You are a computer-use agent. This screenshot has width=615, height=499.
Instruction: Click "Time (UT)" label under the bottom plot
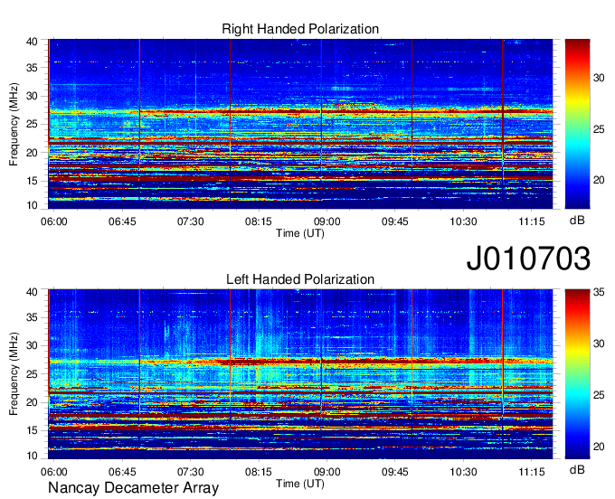(x=300, y=484)
